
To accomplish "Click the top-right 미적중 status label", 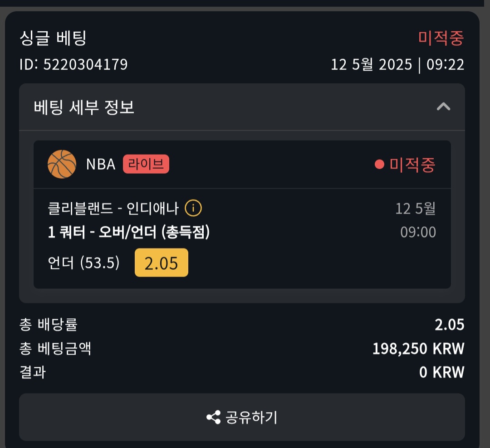I will (x=441, y=38).
